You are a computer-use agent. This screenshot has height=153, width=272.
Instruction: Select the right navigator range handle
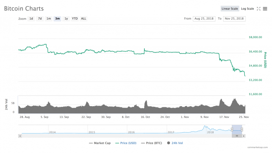(x=242, y=130)
